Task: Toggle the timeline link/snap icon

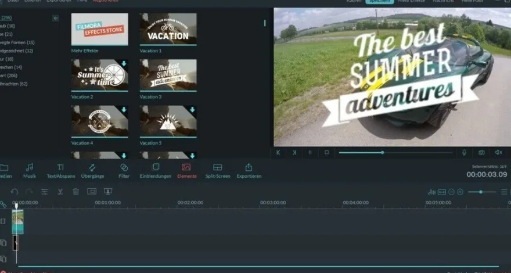Action: coord(3,204)
